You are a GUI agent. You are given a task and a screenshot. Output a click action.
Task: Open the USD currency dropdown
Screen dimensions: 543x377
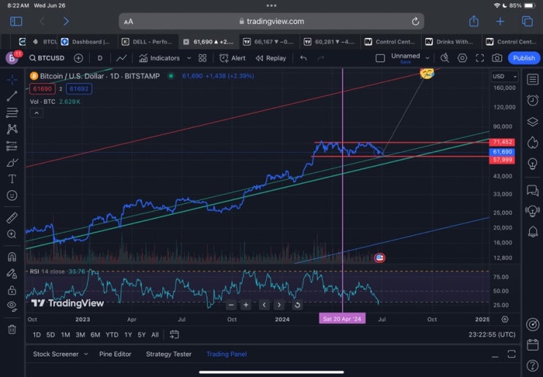coord(504,76)
